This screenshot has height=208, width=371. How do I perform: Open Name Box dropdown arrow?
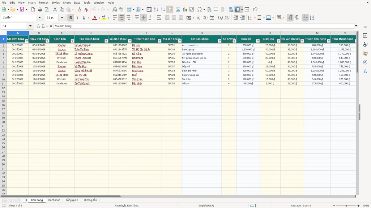point(30,26)
